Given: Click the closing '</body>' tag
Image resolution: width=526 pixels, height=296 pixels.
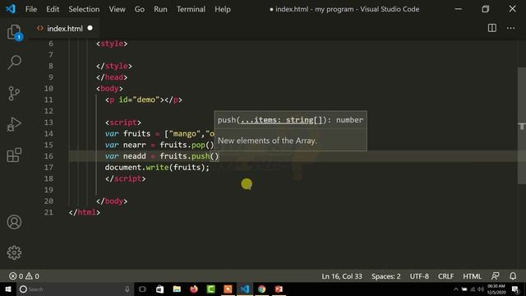Looking at the screenshot, I should click(x=112, y=201).
